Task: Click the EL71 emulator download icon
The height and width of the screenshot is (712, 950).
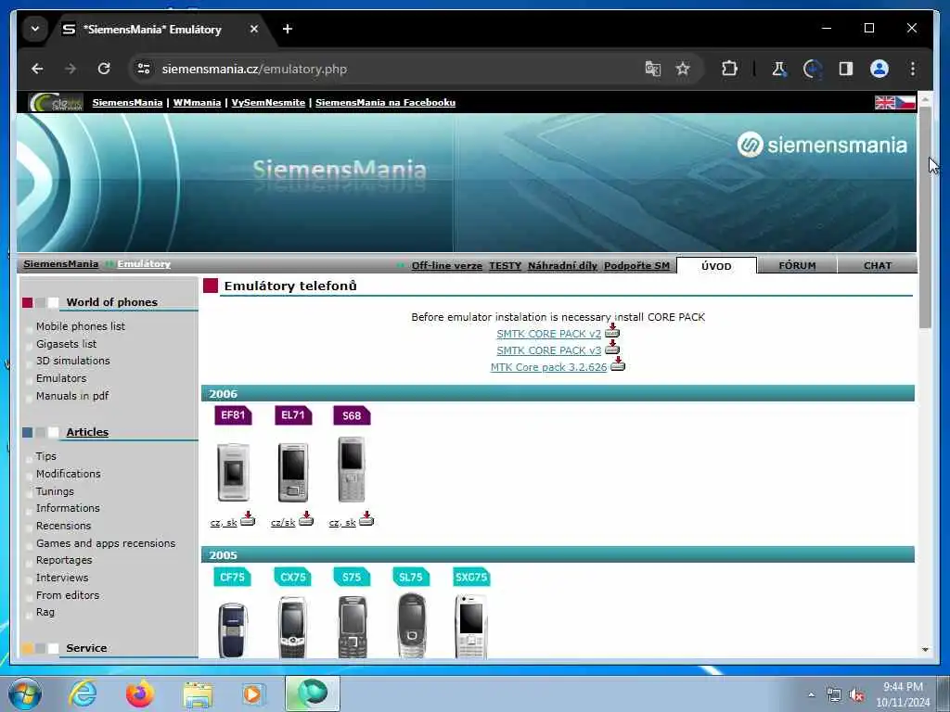Action: [306, 519]
